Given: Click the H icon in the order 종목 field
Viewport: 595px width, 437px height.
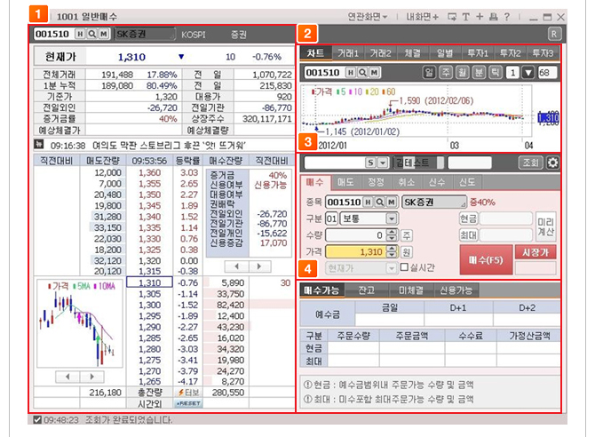Looking at the screenshot, I should 368,203.
